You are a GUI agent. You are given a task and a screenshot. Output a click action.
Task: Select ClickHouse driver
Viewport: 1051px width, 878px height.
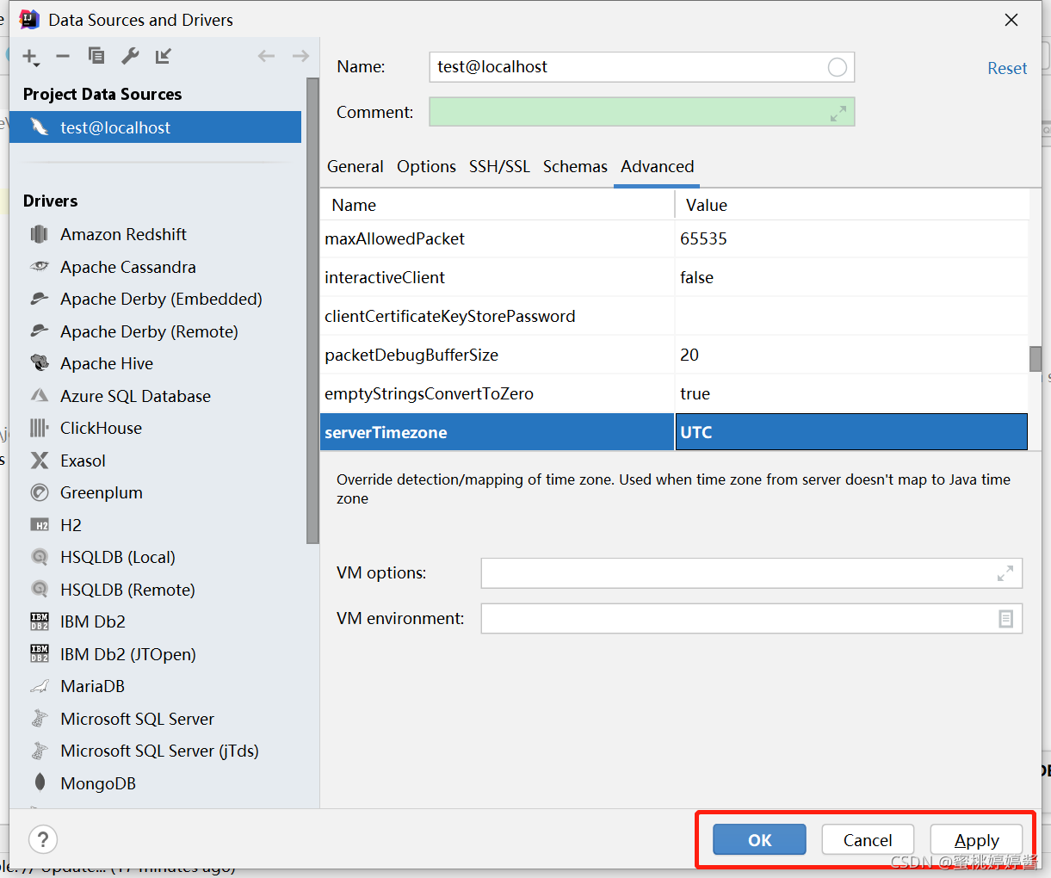coord(101,428)
